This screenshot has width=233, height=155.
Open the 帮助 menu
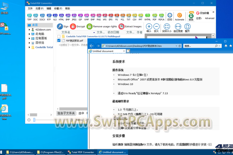pyautogui.click(x=67, y=8)
